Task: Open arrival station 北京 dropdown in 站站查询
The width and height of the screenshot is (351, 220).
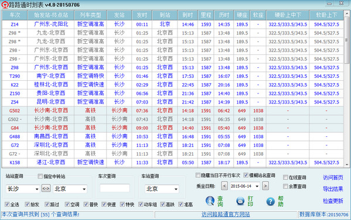Action: (84, 189)
